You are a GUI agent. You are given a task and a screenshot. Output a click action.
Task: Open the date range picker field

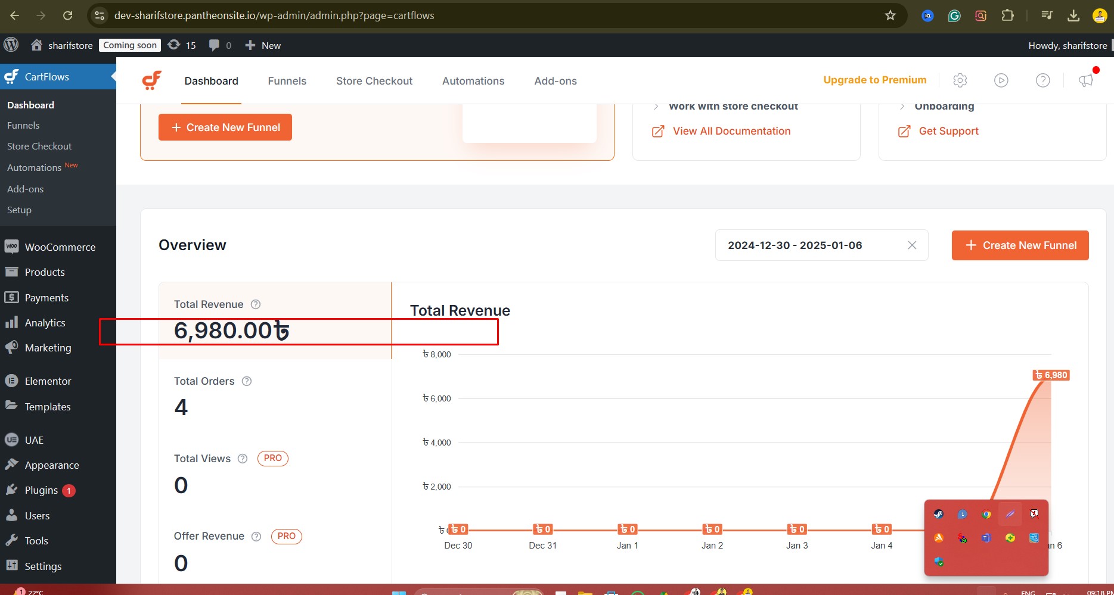tap(821, 245)
